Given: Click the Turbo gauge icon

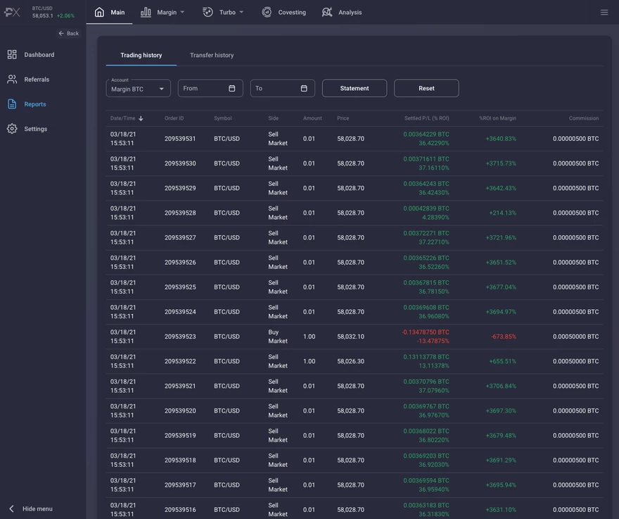Looking at the screenshot, I should pyautogui.click(x=208, y=12).
